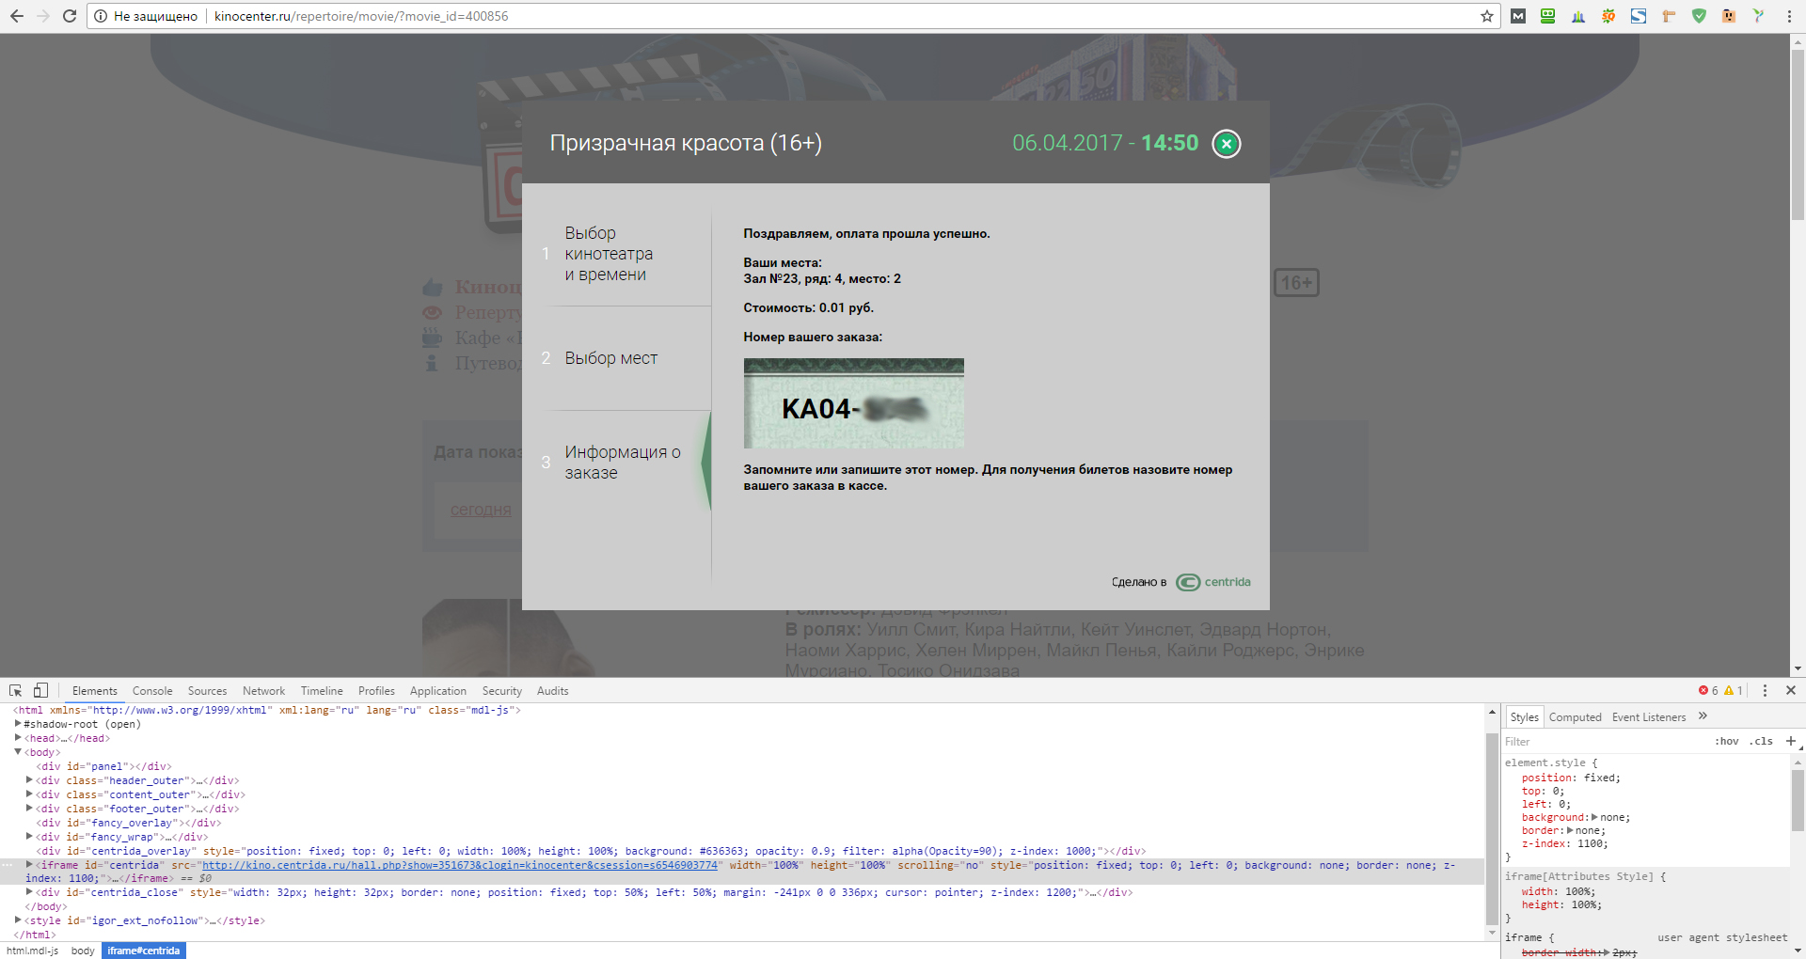Expand the head element node

point(18,738)
